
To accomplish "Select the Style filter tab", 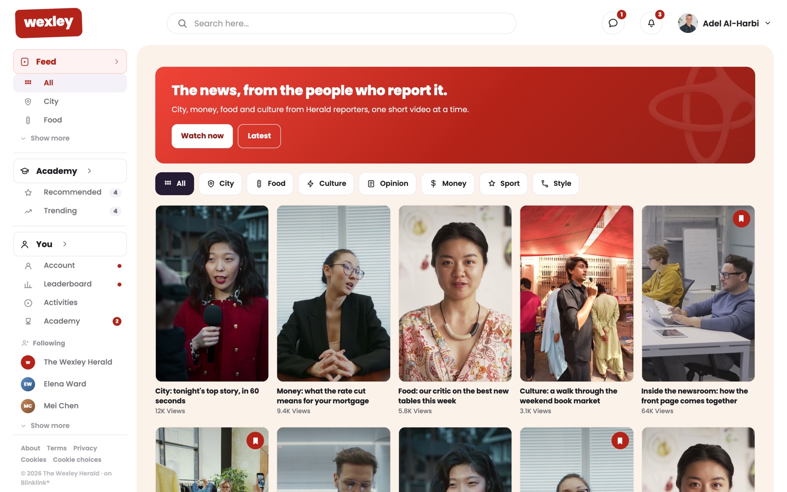I will pyautogui.click(x=556, y=184).
